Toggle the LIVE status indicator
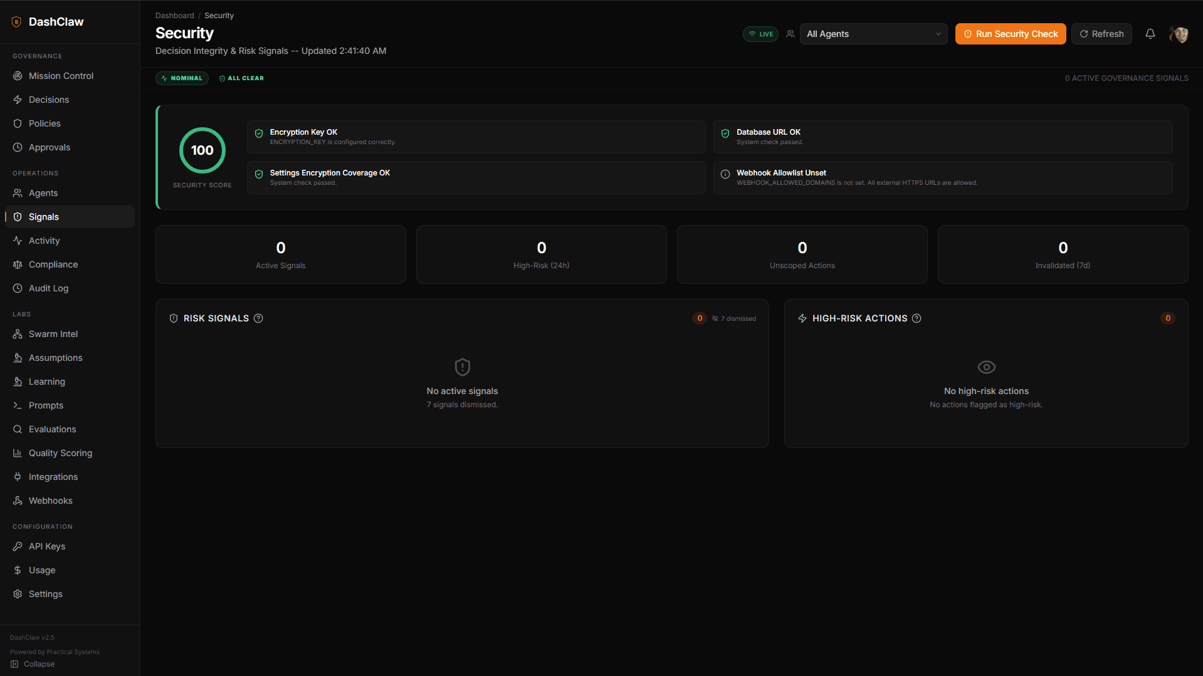This screenshot has width=1203, height=676. [x=760, y=34]
